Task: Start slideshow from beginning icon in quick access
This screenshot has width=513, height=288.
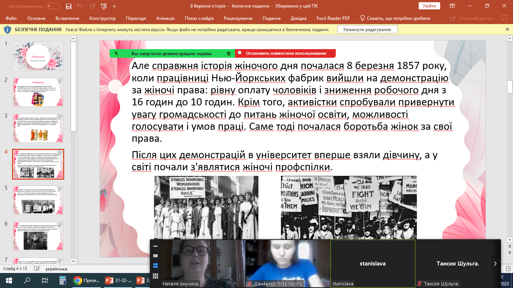Action: coord(104,6)
